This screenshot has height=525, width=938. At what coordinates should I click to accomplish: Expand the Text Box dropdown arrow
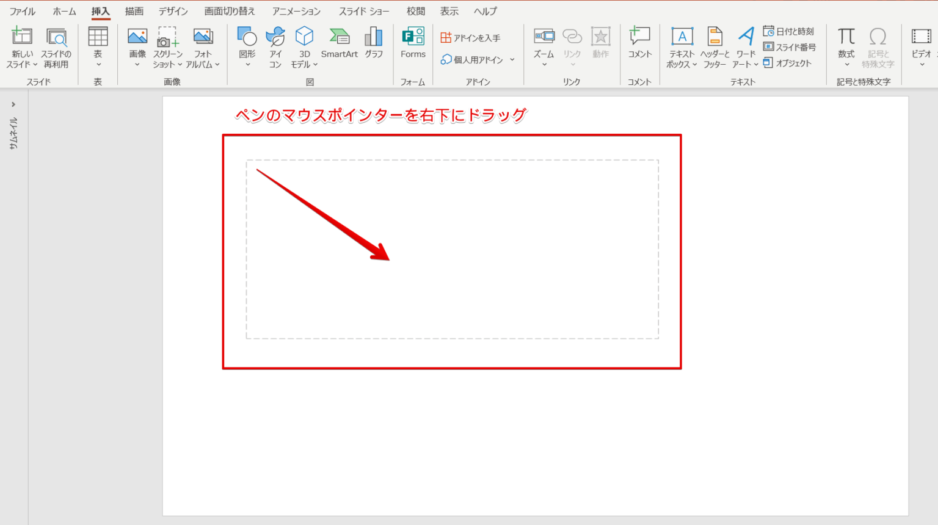(695, 65)
